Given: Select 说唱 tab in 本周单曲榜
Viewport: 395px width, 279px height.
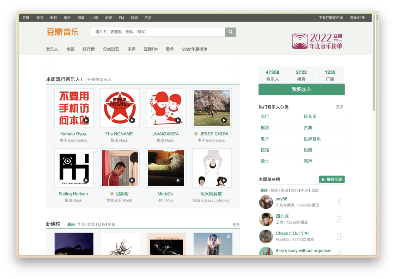Looking at the screenshot, I should [315, 191].
